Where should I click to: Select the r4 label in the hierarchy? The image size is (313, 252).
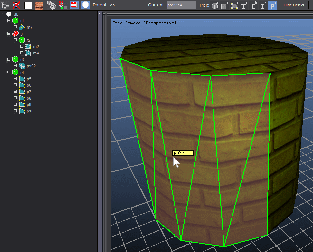pos(22,72)
